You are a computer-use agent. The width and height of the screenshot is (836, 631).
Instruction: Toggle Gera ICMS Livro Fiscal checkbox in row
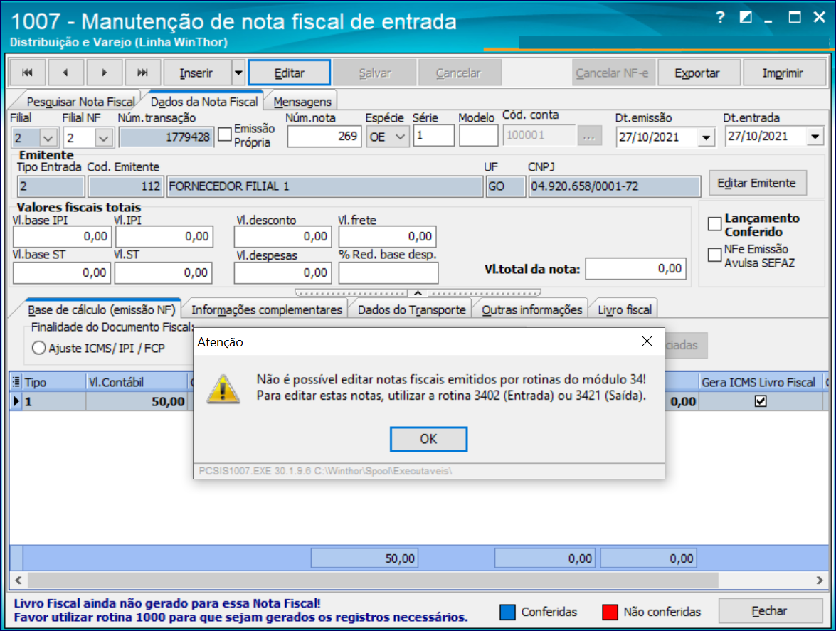pyautogui.click(x=761, y=401)
